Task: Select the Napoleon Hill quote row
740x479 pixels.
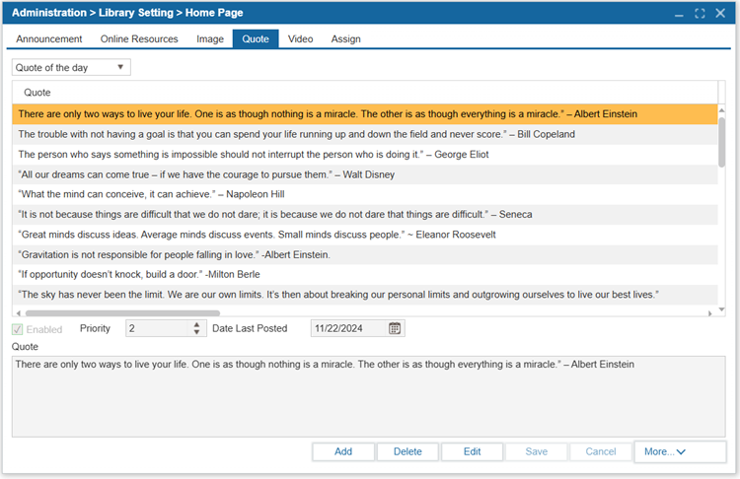Action: click(x=365, y=194)
